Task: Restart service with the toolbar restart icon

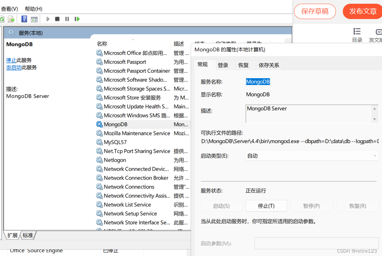Action: pos(77,19)
